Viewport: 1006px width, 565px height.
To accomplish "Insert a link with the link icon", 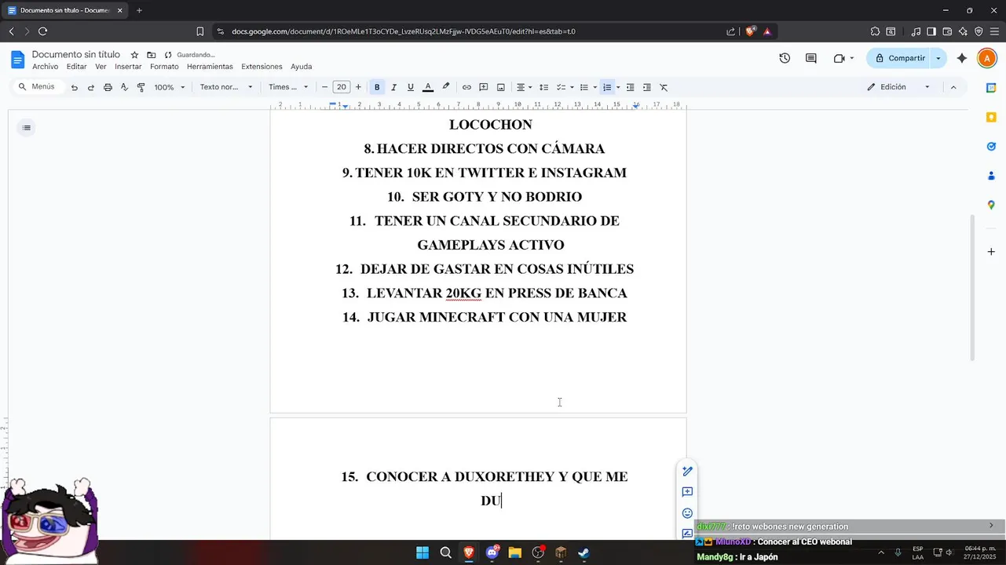I will tap(466, 87).
